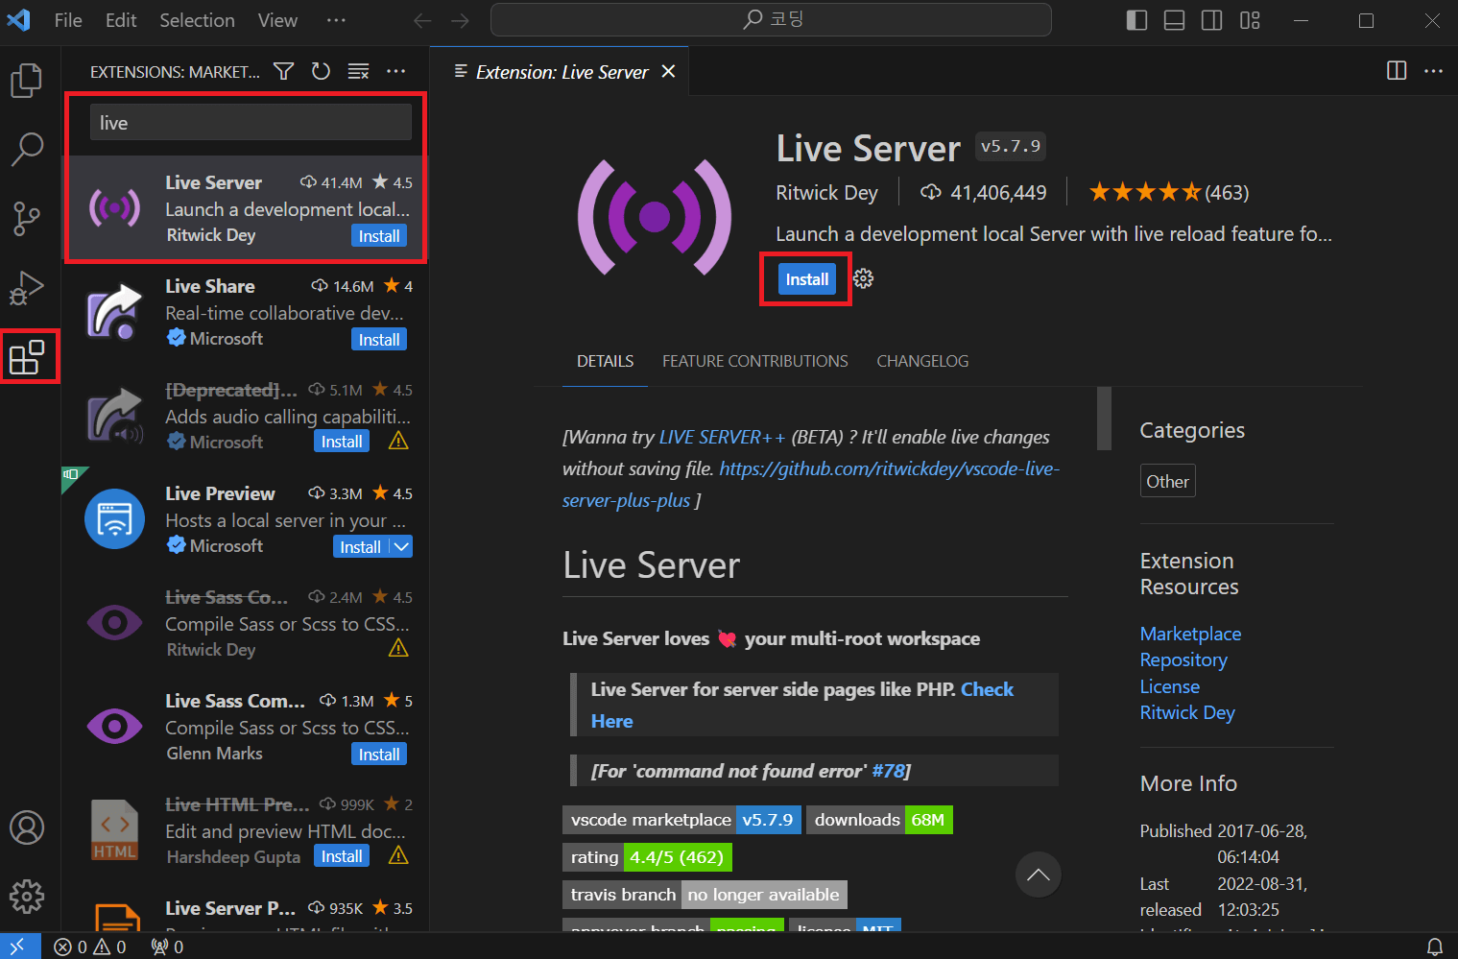The height and width of the screenshot is (959, 1458).
Task: Go back with the left arrow
Action: (422, 20)
